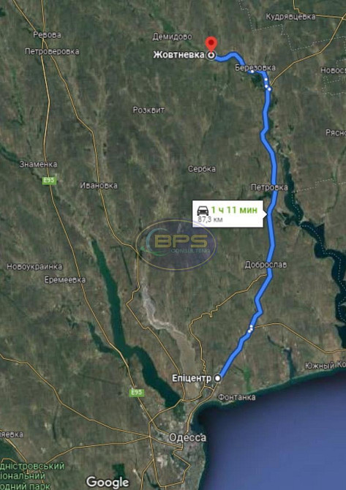Viewport: 346px width, 490px height.
Task: Click the red destination pin above Жовтневка
Action: tap(211, 44)
